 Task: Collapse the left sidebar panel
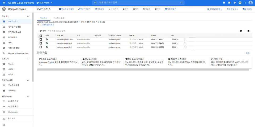pyautogui.click(x=4, y=125)
